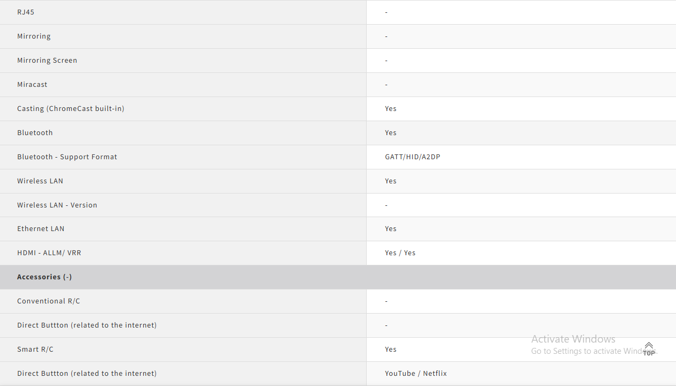676x386 pixels.
Task: Select Wireless LAN - Version label
Action: (57, 205)
